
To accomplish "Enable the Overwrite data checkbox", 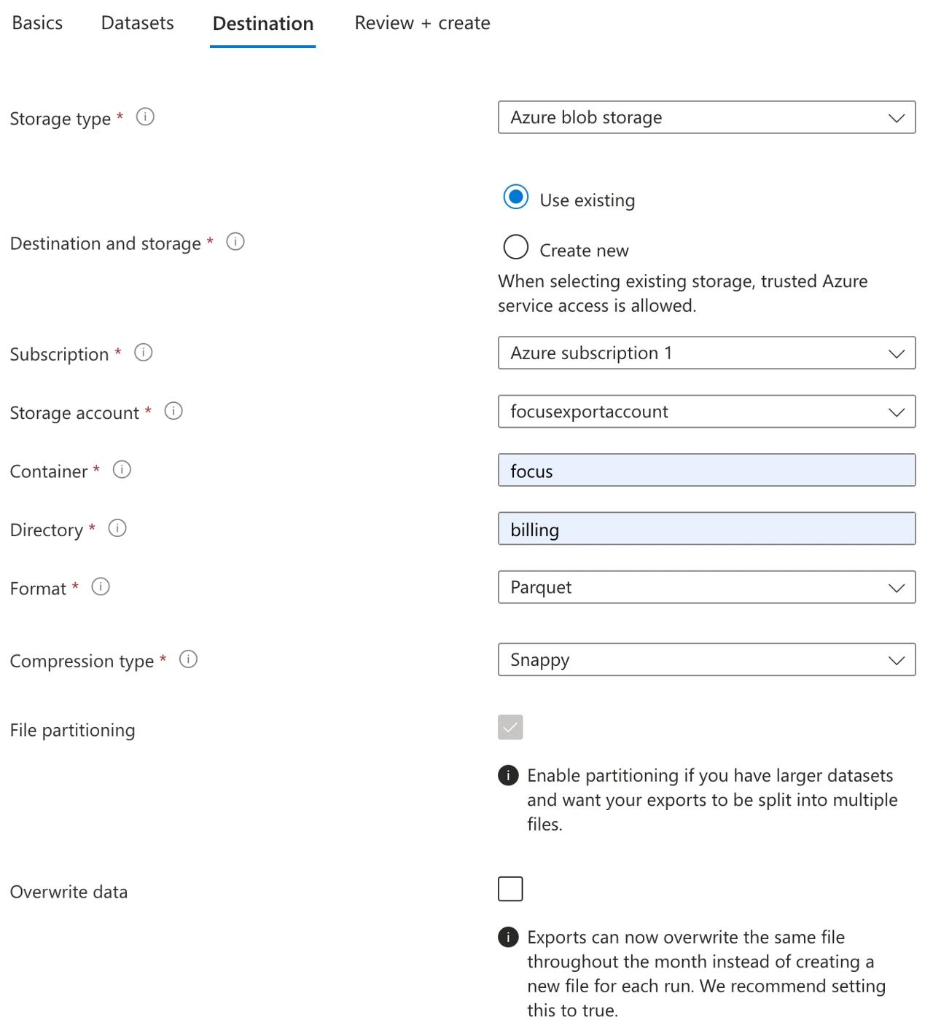I will click(510, 889).
